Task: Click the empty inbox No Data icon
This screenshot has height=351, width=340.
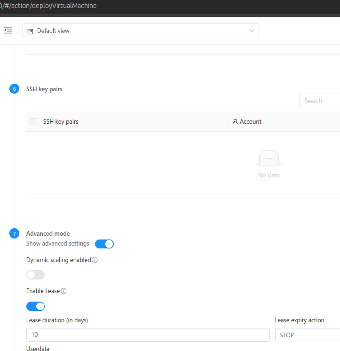Action: tap(269, 159)
